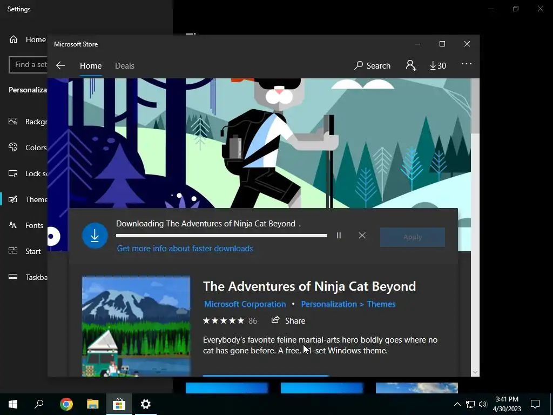
Task: Open the Microsoft Corporation publisher link
Action: [245, 304]
